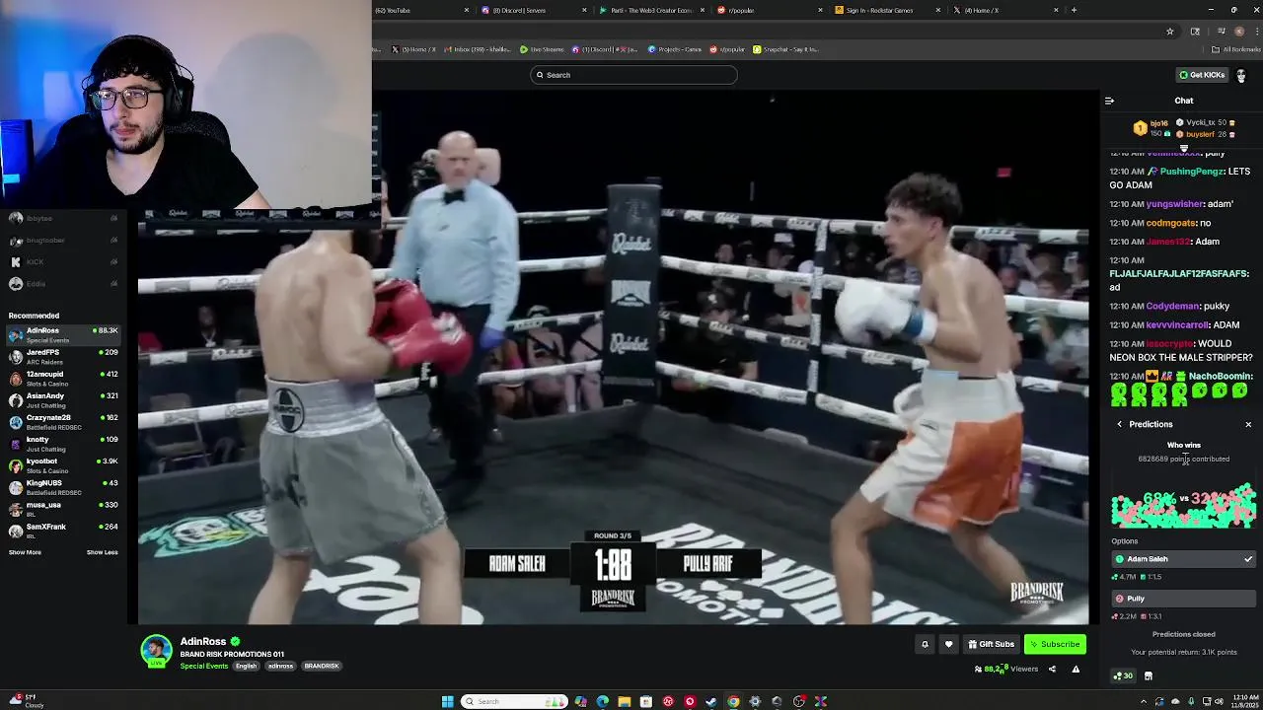Click AdinRoss streamer avatar under the video
The width and height of the screenshot is (1263, 710).
point(156,651)
